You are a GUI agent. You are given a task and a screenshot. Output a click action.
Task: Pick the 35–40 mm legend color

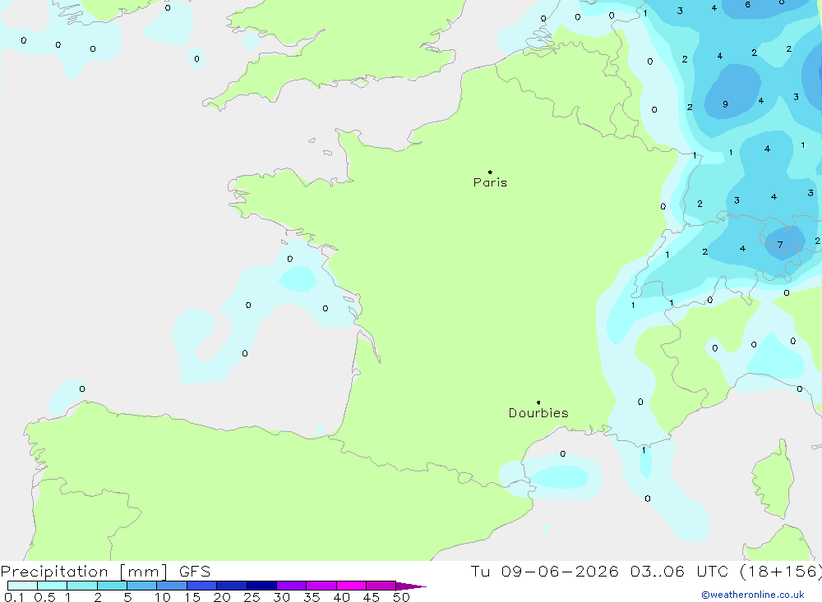(321, 586)
